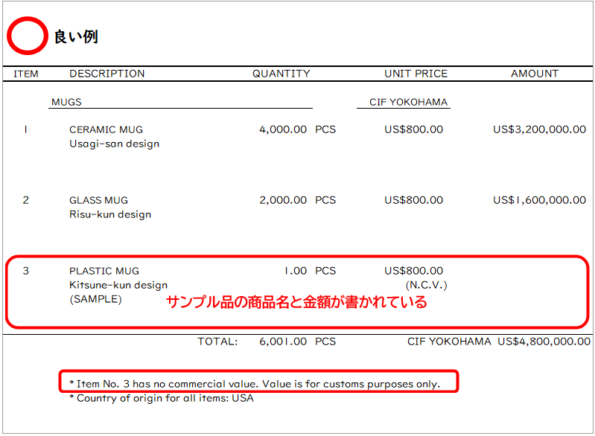Click the US$3,200,000.00 amount
Viewport: 595px width, 436px height.
coord(539,129)
